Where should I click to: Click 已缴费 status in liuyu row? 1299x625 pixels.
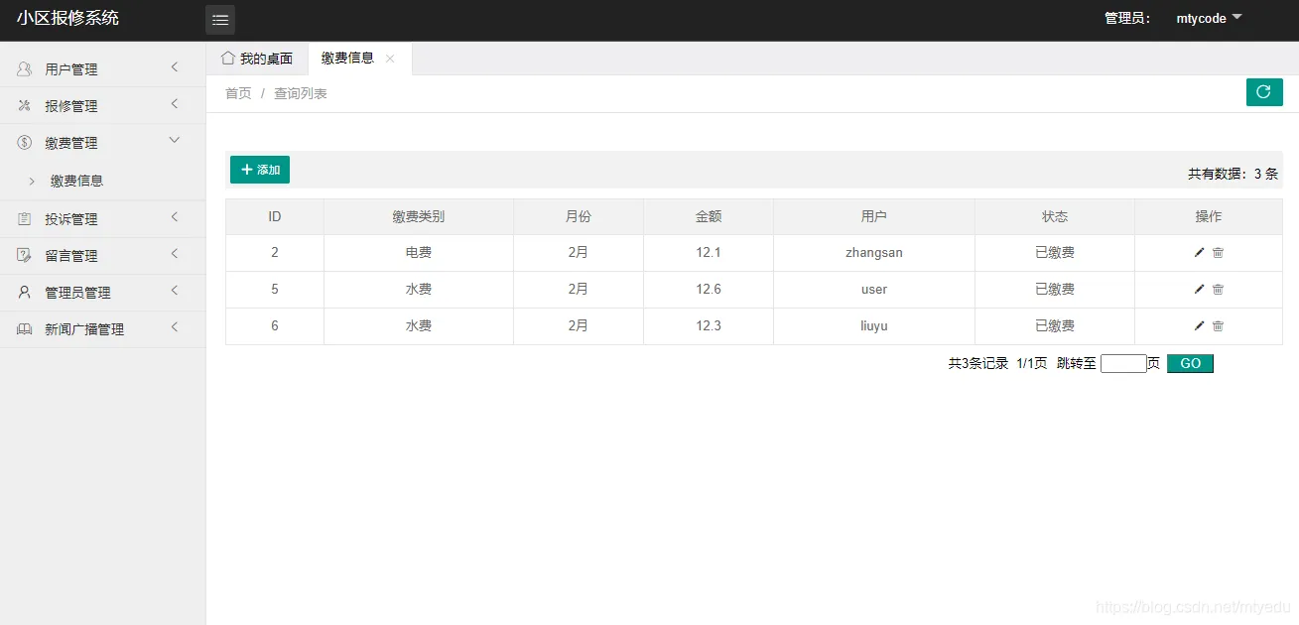coord(1055,326)
